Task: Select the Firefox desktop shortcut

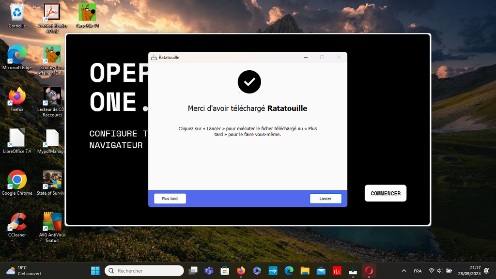Action: [x=17, y=99]
